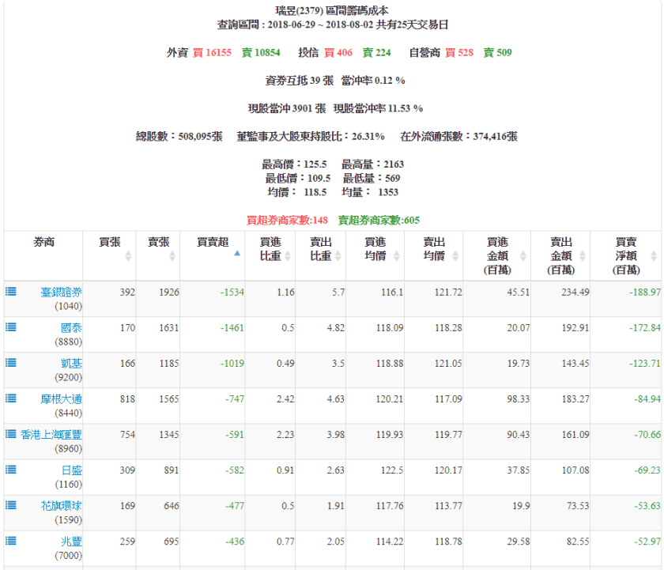Click list icon beside 臺銀證券
Viewport: 664px width, 570px height.
coord(11,291)
